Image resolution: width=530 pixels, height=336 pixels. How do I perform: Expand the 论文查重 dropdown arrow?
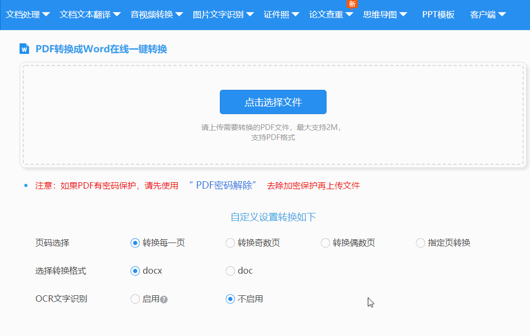coord(349,15)
